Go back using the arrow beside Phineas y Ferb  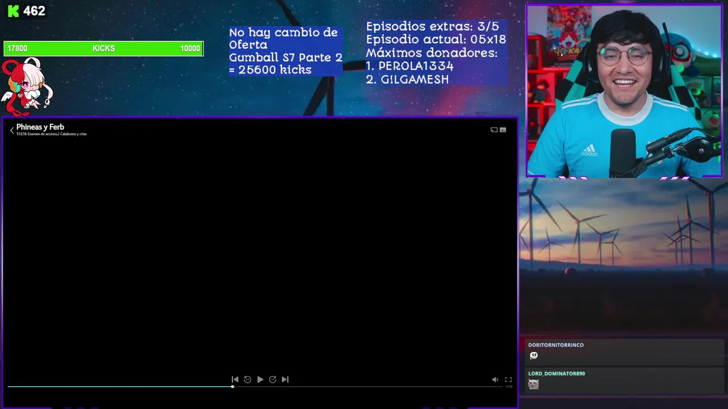coord(11,130)
